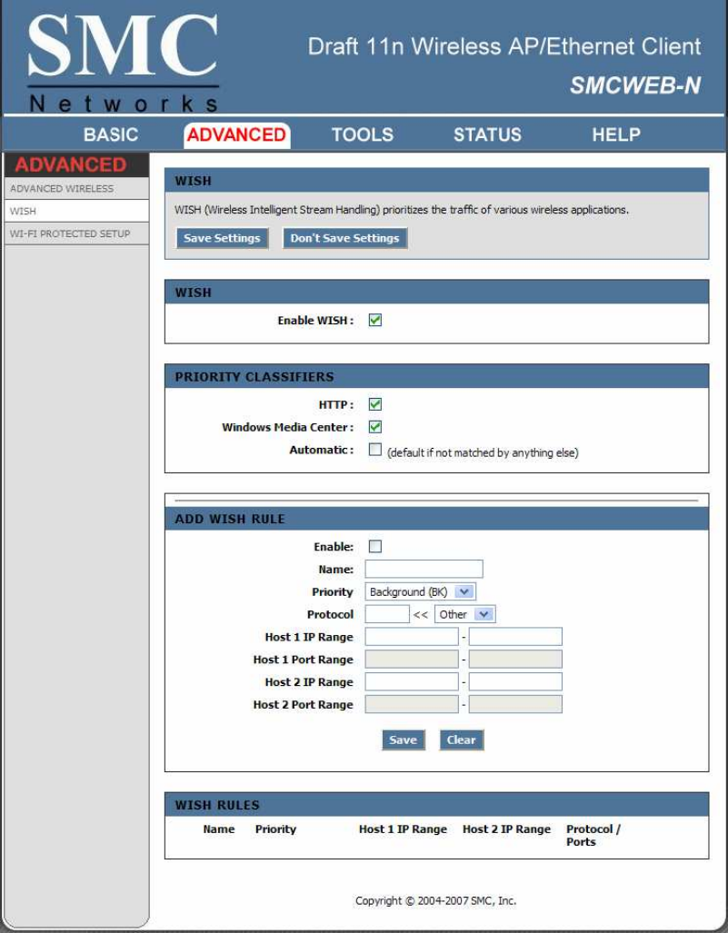Toggle Windows Media Center checkbox
Viewport: 728px width, 933px height.
click(x=375, y=427)
